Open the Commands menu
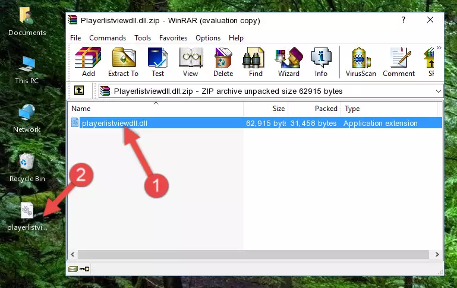This screenshot has height=288, width=457. (x=108, y=38)
